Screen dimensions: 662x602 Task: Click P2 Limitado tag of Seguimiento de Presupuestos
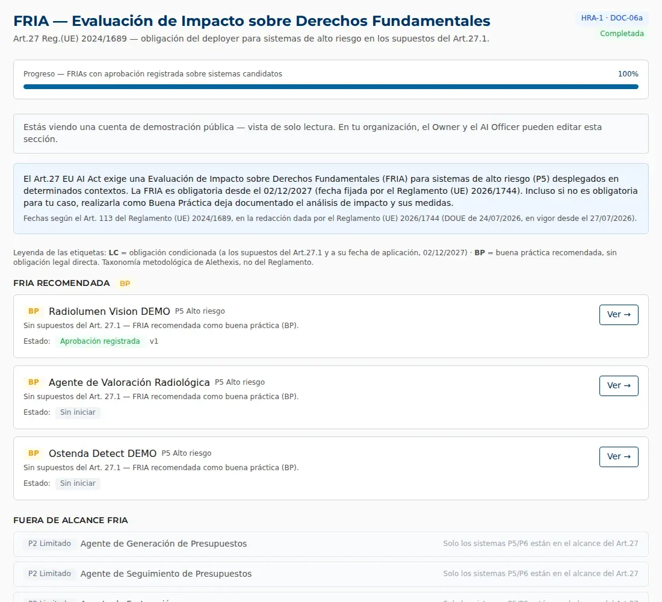[49, 574]
